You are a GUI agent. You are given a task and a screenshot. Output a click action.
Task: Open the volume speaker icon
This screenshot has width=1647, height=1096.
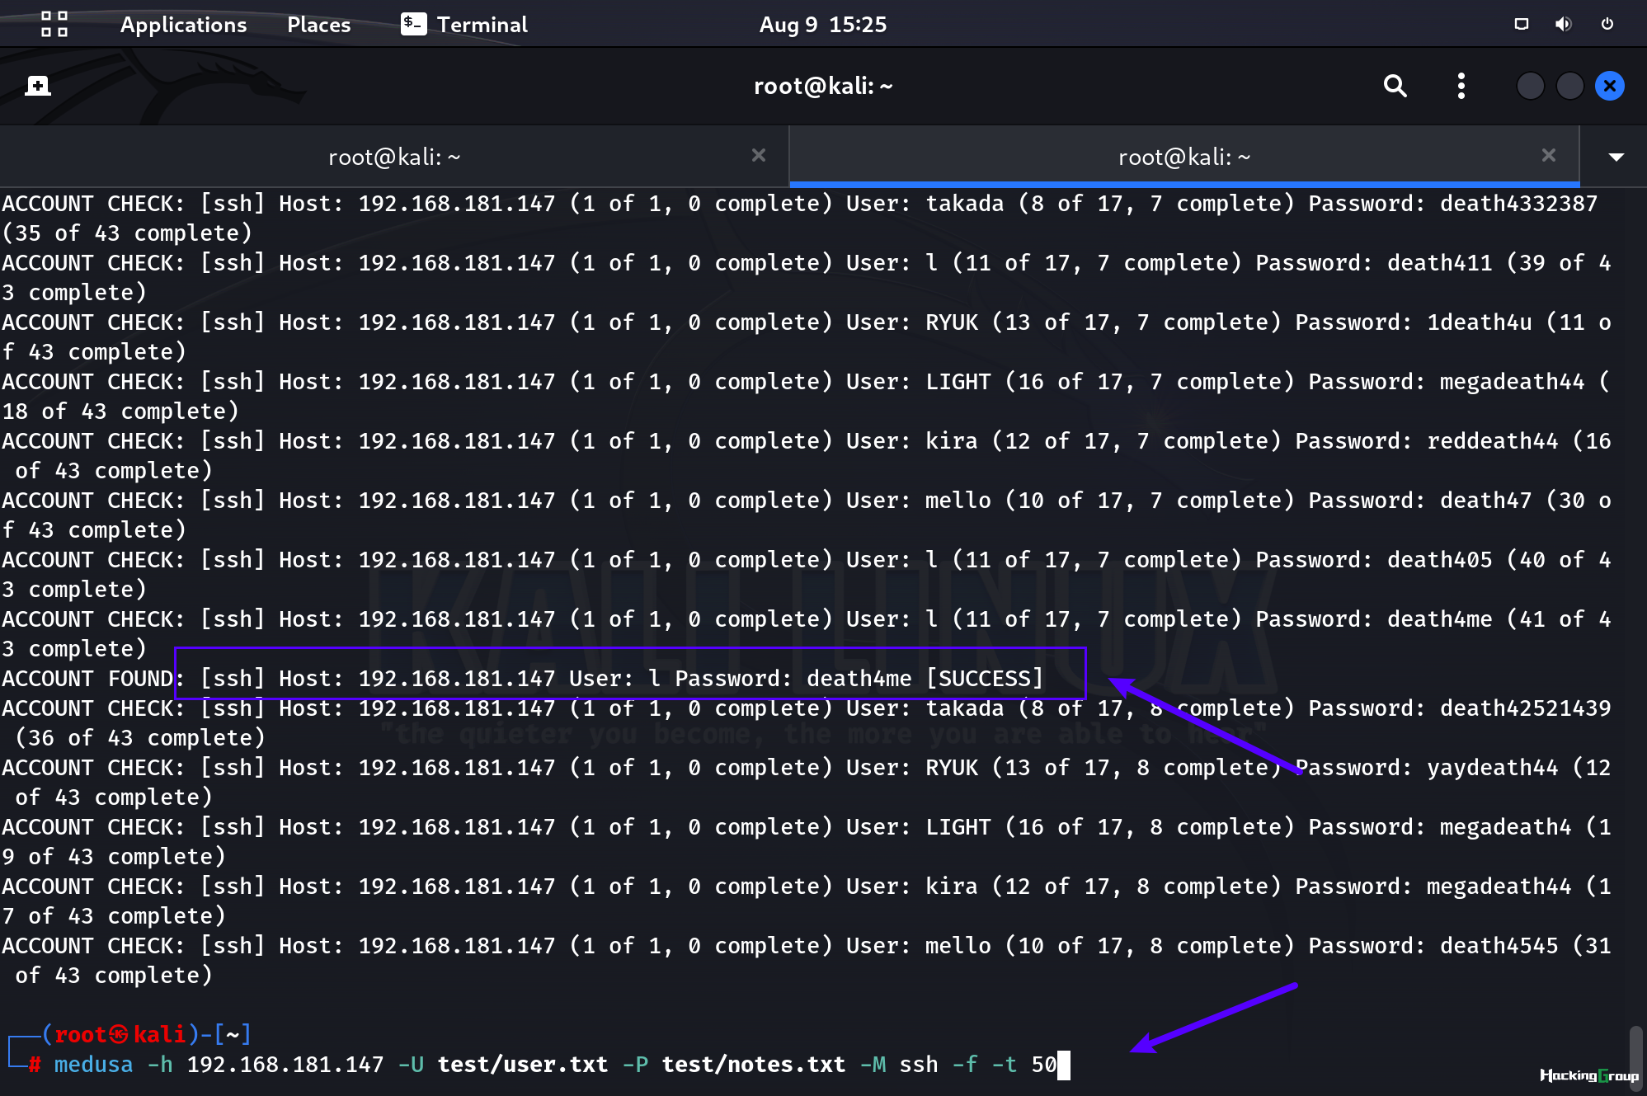pyautogui.click(x=1563, y=24)
